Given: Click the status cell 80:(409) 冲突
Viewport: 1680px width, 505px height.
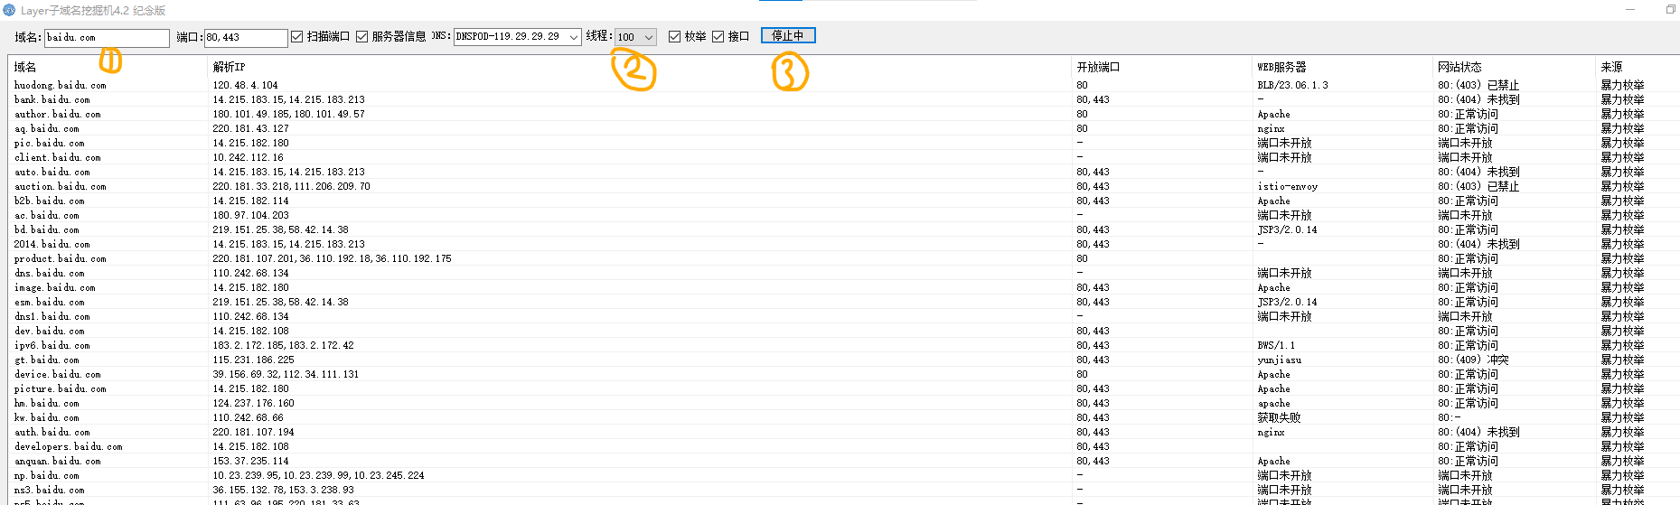Looking at the screenshot, I should (1473, 360).
